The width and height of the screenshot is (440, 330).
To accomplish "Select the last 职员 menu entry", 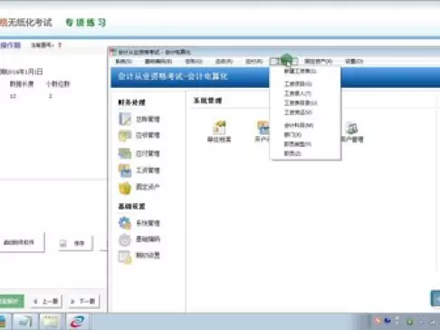I will (292, 153).
